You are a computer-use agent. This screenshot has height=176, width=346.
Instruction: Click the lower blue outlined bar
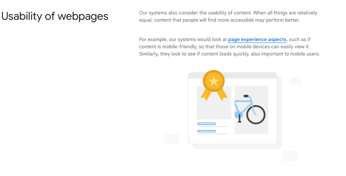point(206,131)
